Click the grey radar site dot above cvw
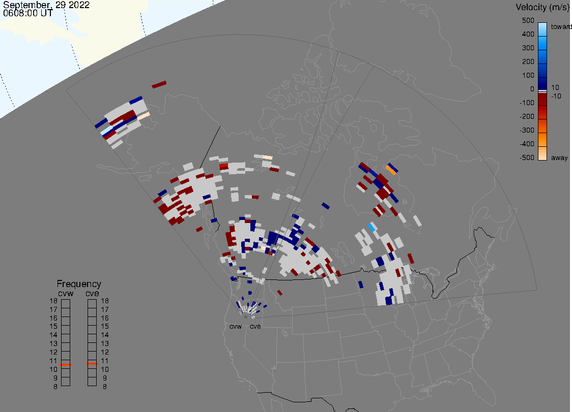The height and width of the screenshot is (412, 572). (245, 317)
